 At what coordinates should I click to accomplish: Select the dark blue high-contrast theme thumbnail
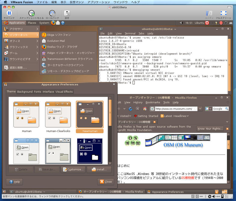point(90,151)
